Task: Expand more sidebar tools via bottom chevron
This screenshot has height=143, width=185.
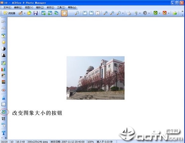Action: coord(5,138)
